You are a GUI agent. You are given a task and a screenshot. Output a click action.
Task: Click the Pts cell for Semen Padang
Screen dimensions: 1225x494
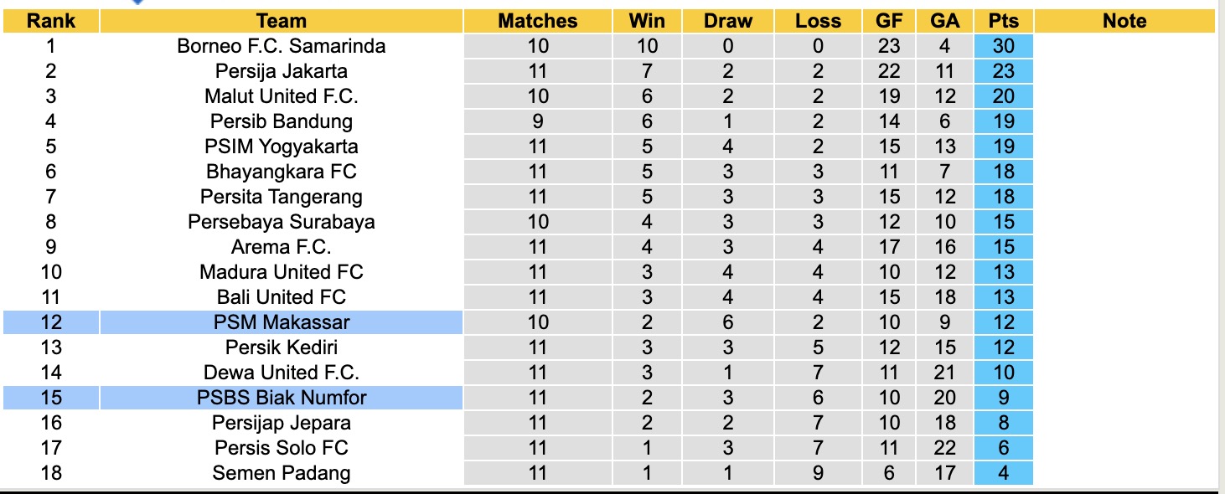tap(1003, 473)
